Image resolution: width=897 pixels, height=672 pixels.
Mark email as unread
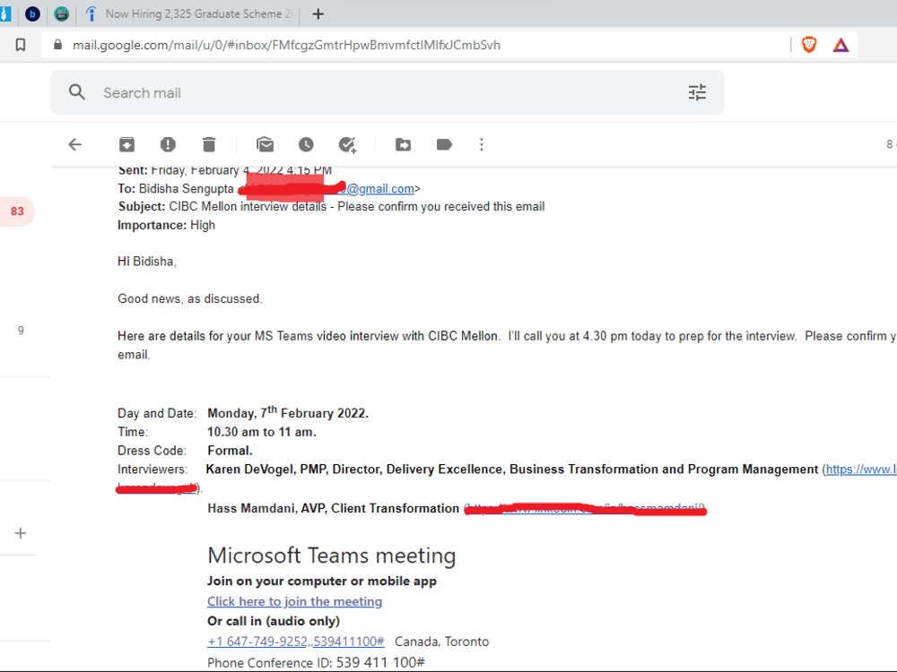click(x=265, y=144)
